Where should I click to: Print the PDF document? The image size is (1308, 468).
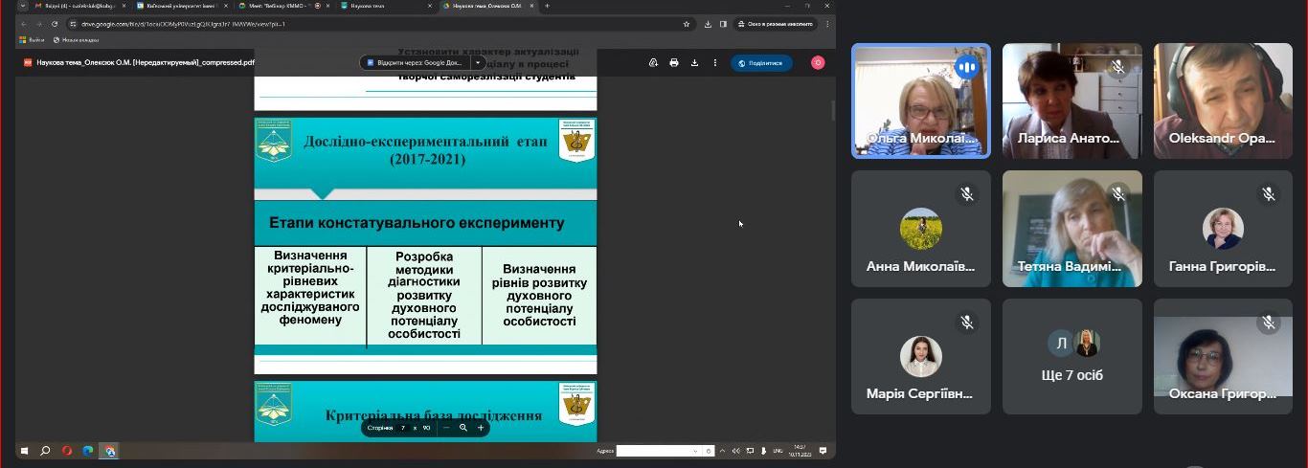pos(674,63)
